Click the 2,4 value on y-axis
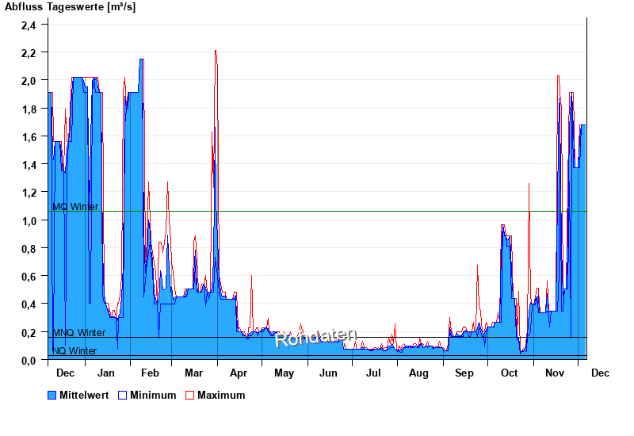634x436 pixels. [x=29, y=25]
